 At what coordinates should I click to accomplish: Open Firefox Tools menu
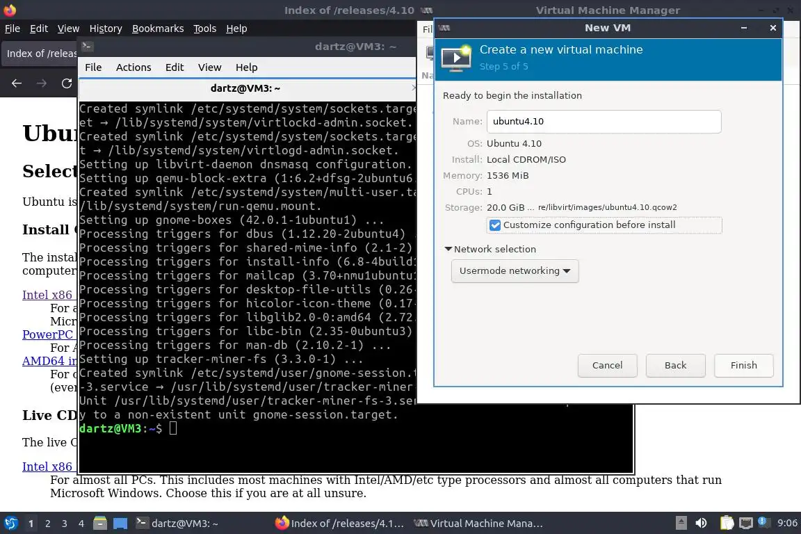tap(204, 29)
